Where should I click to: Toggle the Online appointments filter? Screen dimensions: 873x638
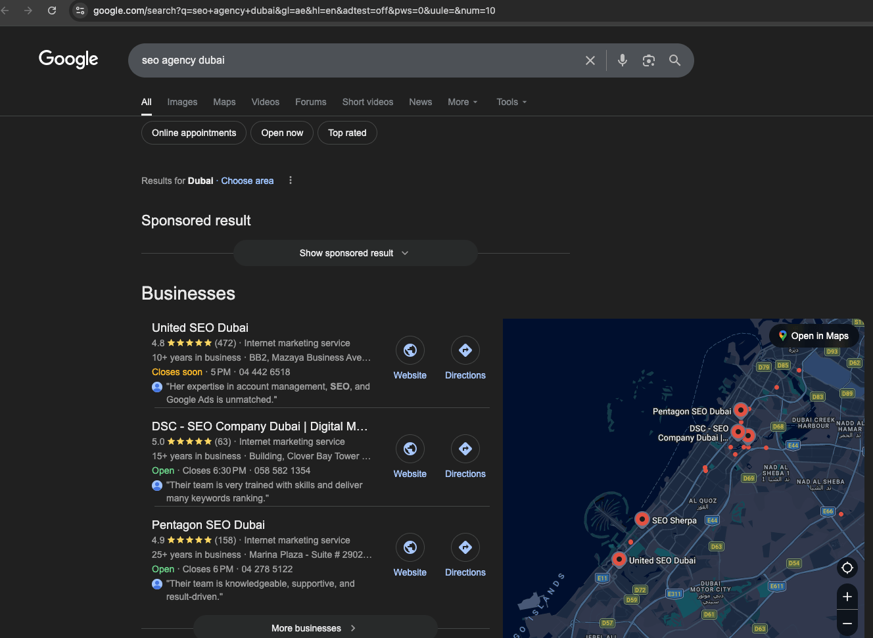[194, 133]
